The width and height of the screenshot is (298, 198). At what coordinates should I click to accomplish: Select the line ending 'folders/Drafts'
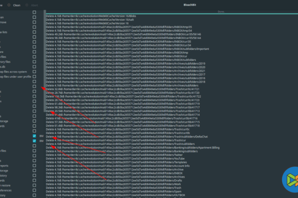pos(114,180)
